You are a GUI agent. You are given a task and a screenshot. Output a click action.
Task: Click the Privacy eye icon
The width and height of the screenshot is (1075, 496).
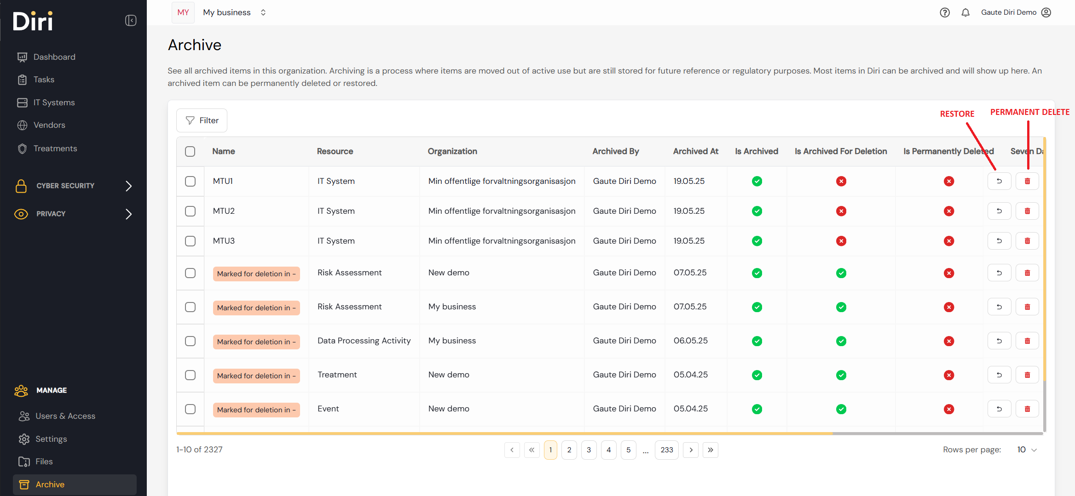[x=21, y=214]
